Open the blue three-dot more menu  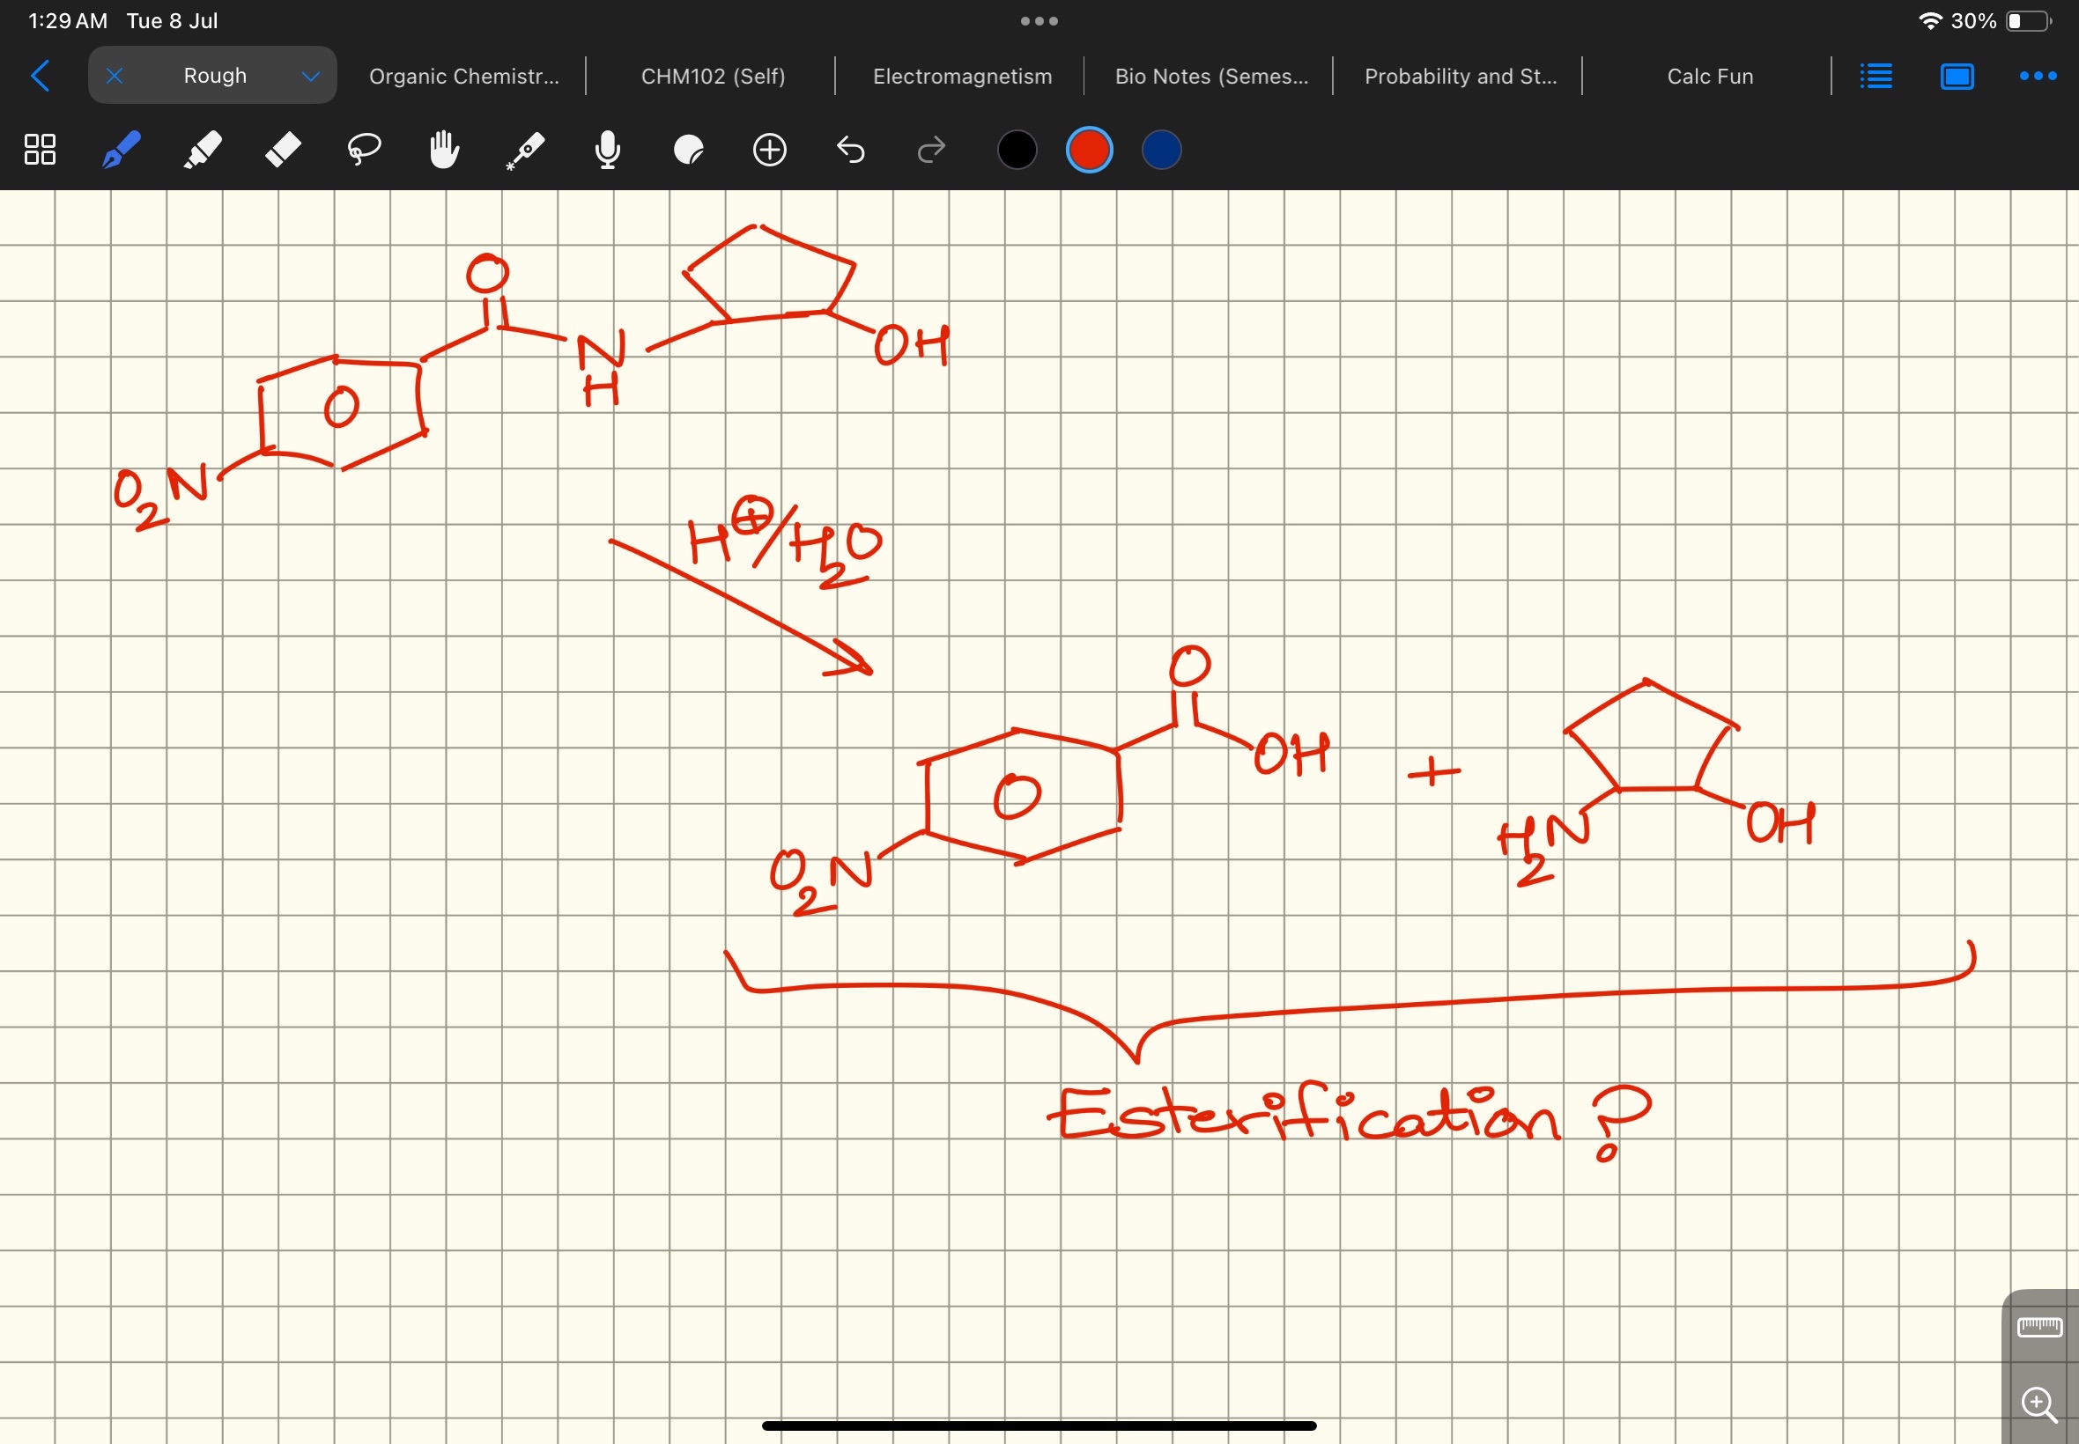pos(2038,76)
